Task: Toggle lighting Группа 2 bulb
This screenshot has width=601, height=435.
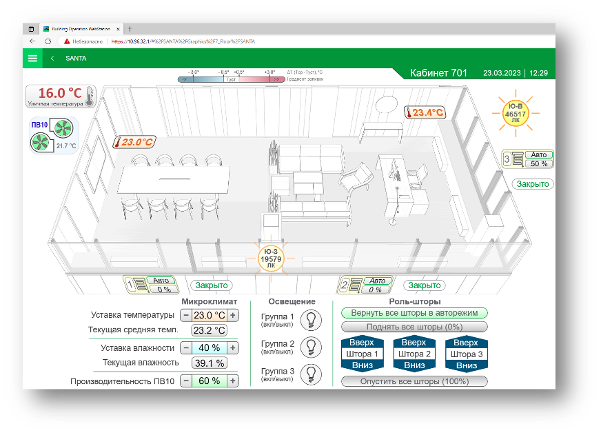Action: click(312, 346)
